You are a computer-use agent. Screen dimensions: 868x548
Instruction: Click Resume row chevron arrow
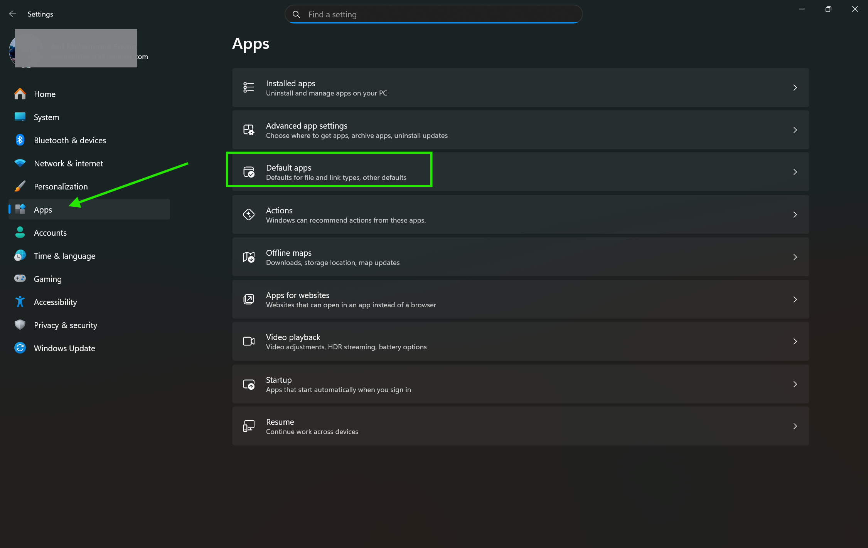click(795, 426)
